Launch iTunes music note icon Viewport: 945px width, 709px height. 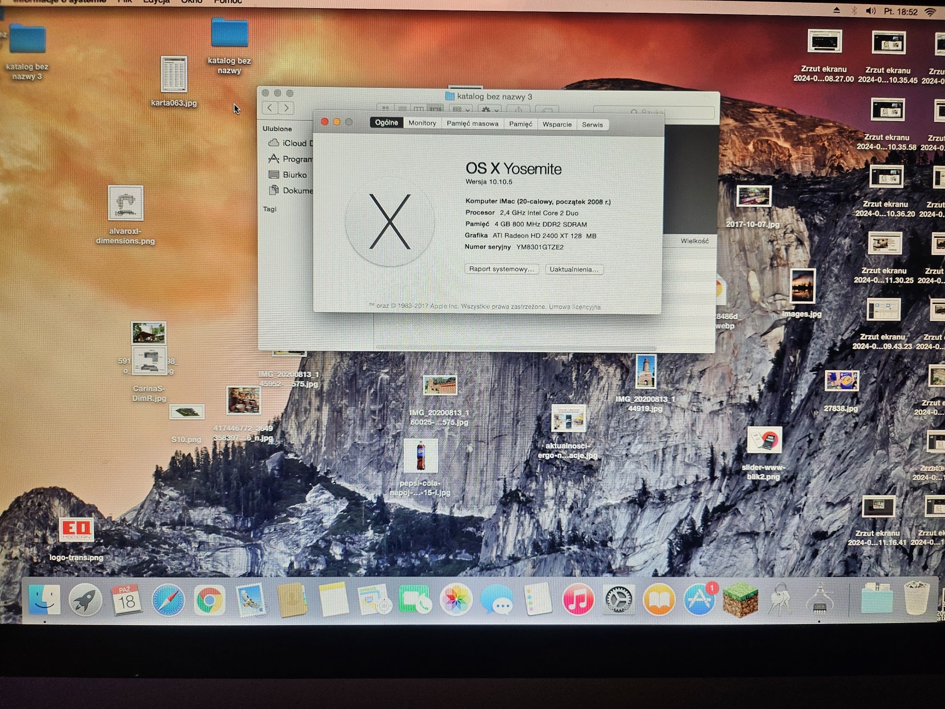578,599
